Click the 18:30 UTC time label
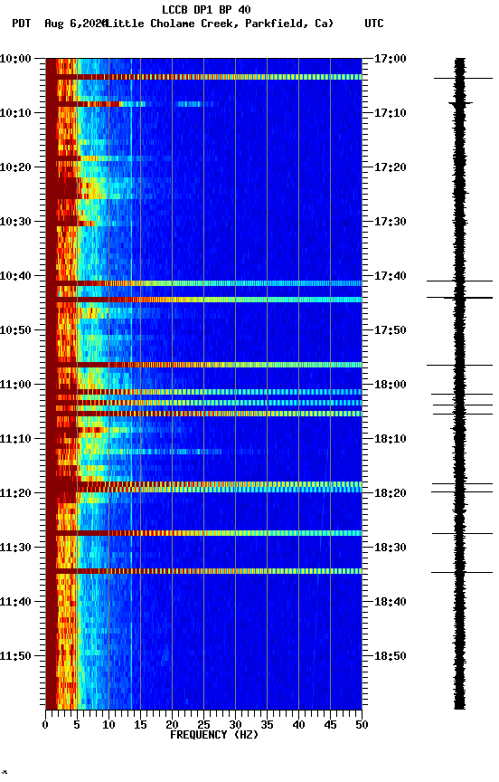 pyautogui.click(x=391, y=548)
